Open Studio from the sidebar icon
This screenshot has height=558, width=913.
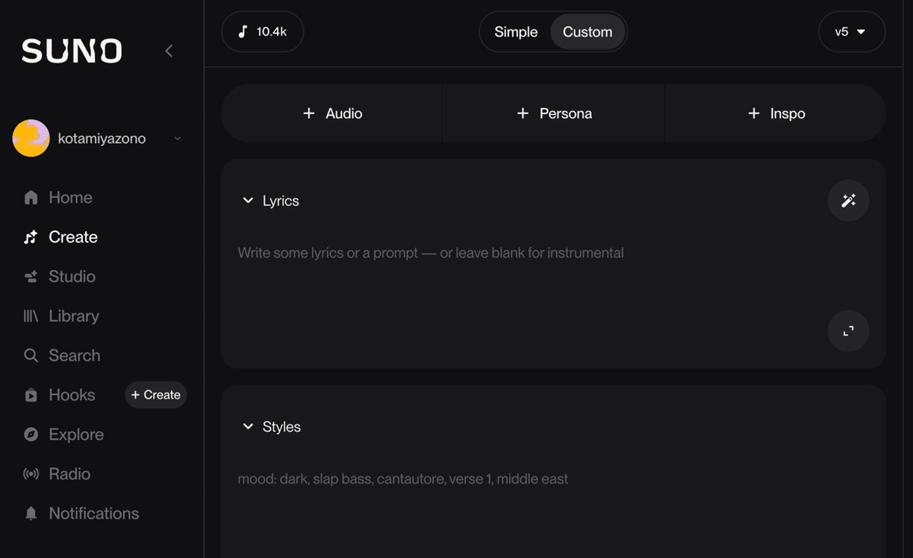click(x=31, y=276)
